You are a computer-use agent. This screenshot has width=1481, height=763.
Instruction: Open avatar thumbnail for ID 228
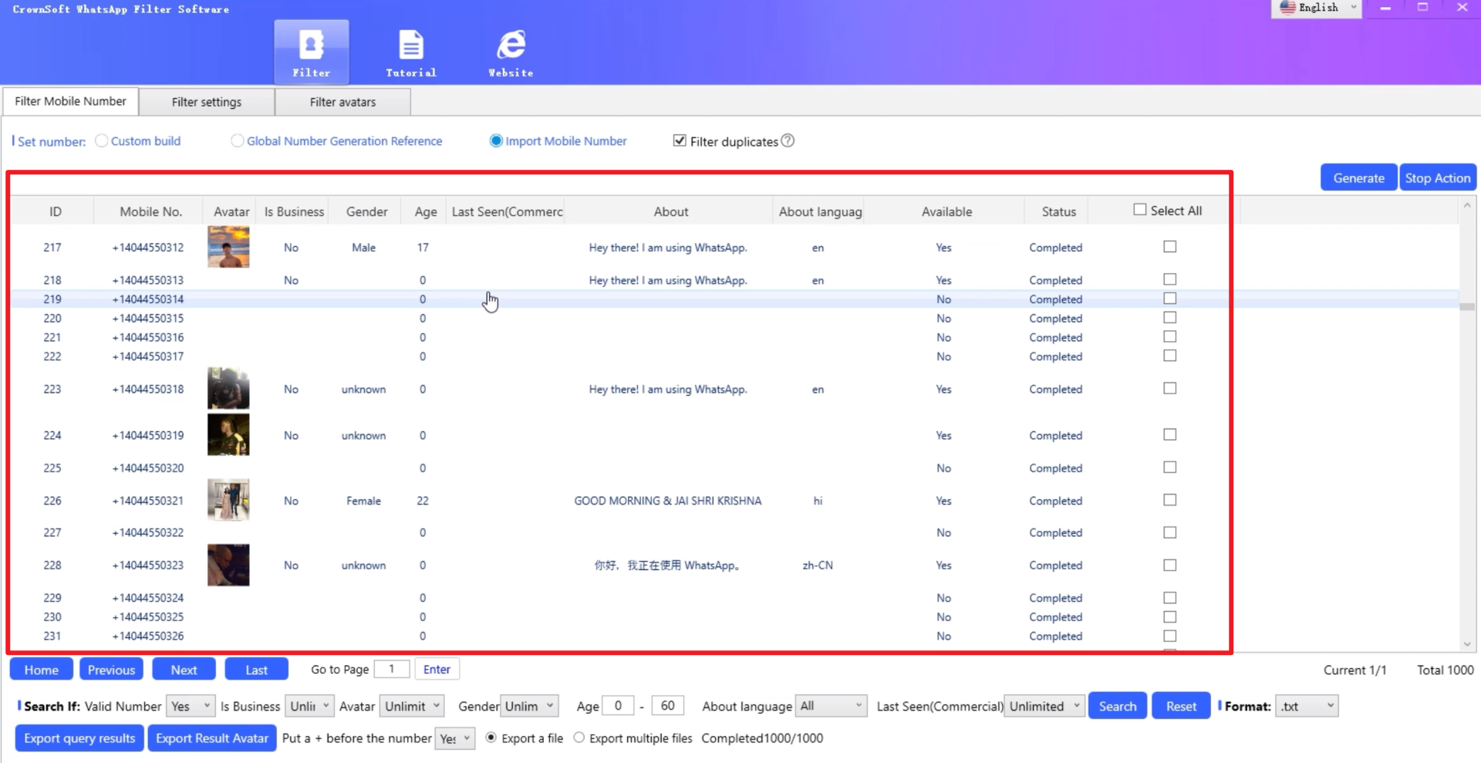point(228,565)
